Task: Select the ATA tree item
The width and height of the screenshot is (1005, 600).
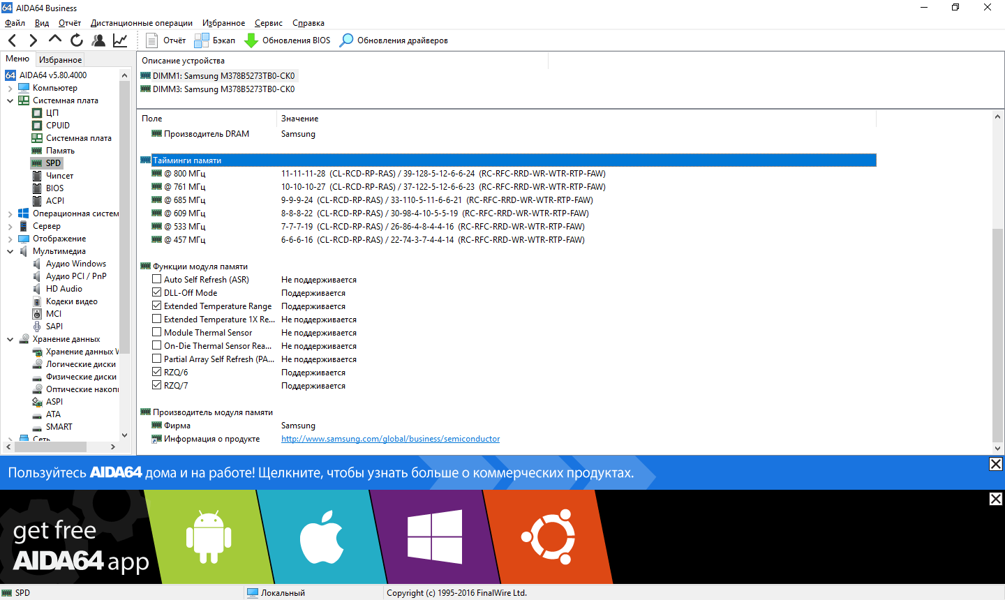Action: click(x=53, y=414)
